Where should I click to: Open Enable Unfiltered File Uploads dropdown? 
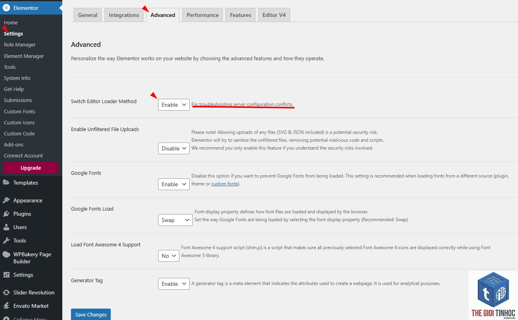(x=174, y=148)
